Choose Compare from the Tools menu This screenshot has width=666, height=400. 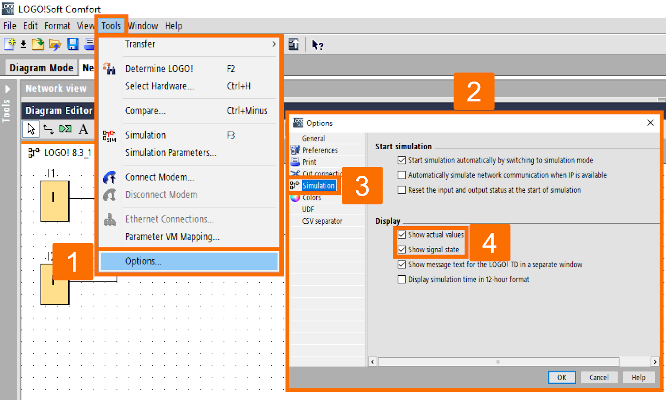[145, 111]
